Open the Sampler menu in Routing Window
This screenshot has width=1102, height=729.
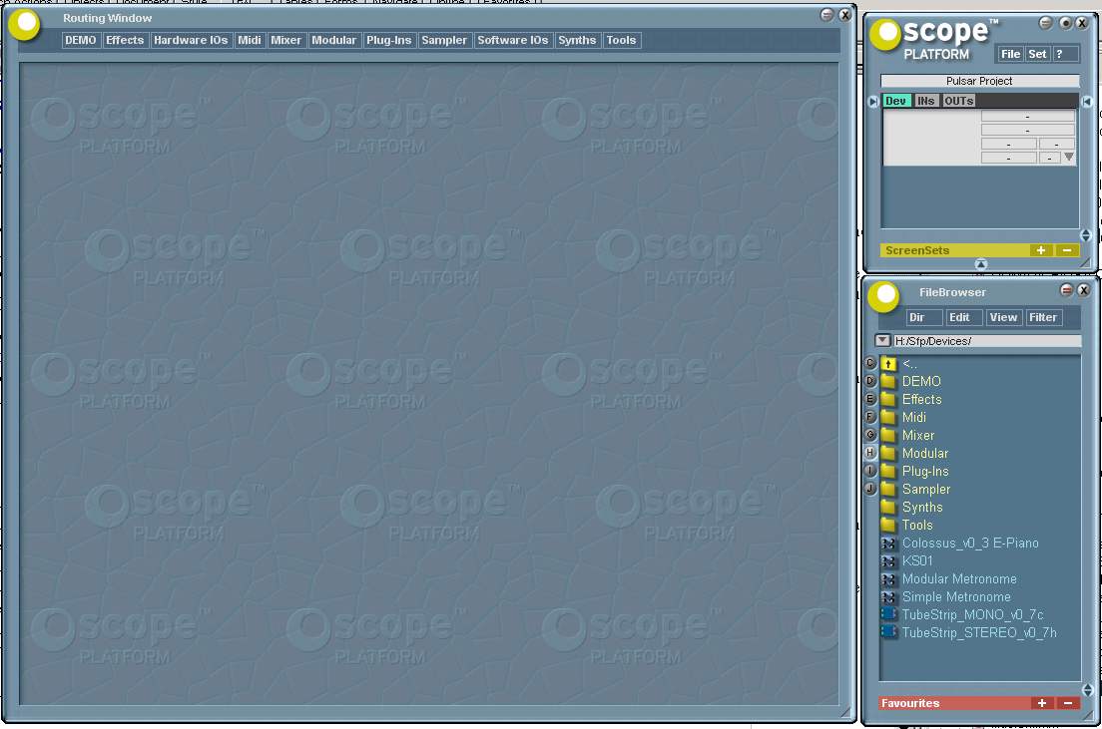pos(444,40)
